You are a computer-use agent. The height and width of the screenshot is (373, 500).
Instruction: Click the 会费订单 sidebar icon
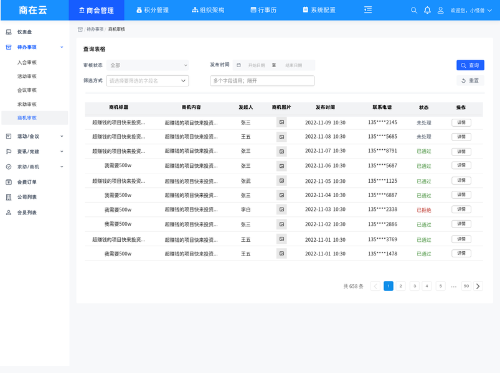[x=9, y=182]
